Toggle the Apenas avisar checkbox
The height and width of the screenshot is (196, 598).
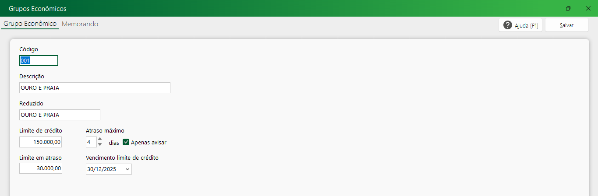point(126,142)
